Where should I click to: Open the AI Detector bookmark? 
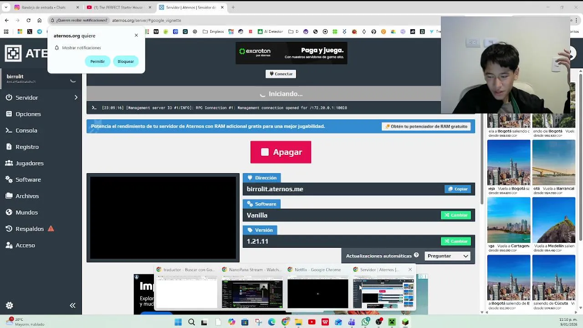(270, 31)
